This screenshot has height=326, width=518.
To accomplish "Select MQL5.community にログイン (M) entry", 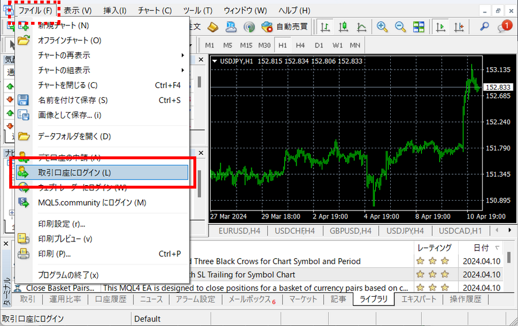I will click(102, 202).
